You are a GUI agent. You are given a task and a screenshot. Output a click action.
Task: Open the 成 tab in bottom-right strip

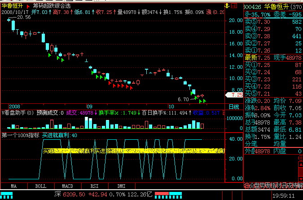(290, 186)
